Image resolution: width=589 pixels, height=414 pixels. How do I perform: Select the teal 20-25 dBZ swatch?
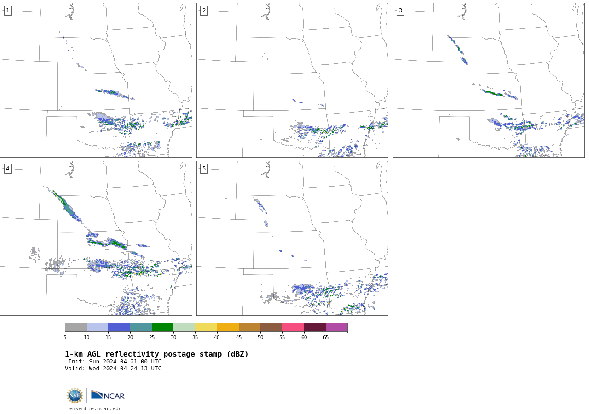click(141, 328)
